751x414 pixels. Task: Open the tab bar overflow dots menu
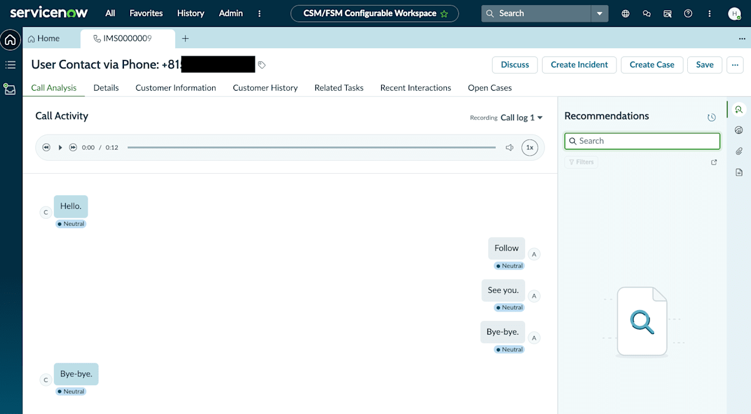742,38
